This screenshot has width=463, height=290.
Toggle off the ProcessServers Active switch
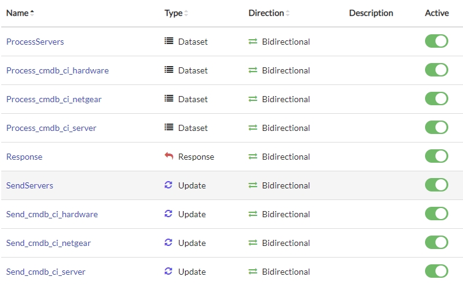437,42
